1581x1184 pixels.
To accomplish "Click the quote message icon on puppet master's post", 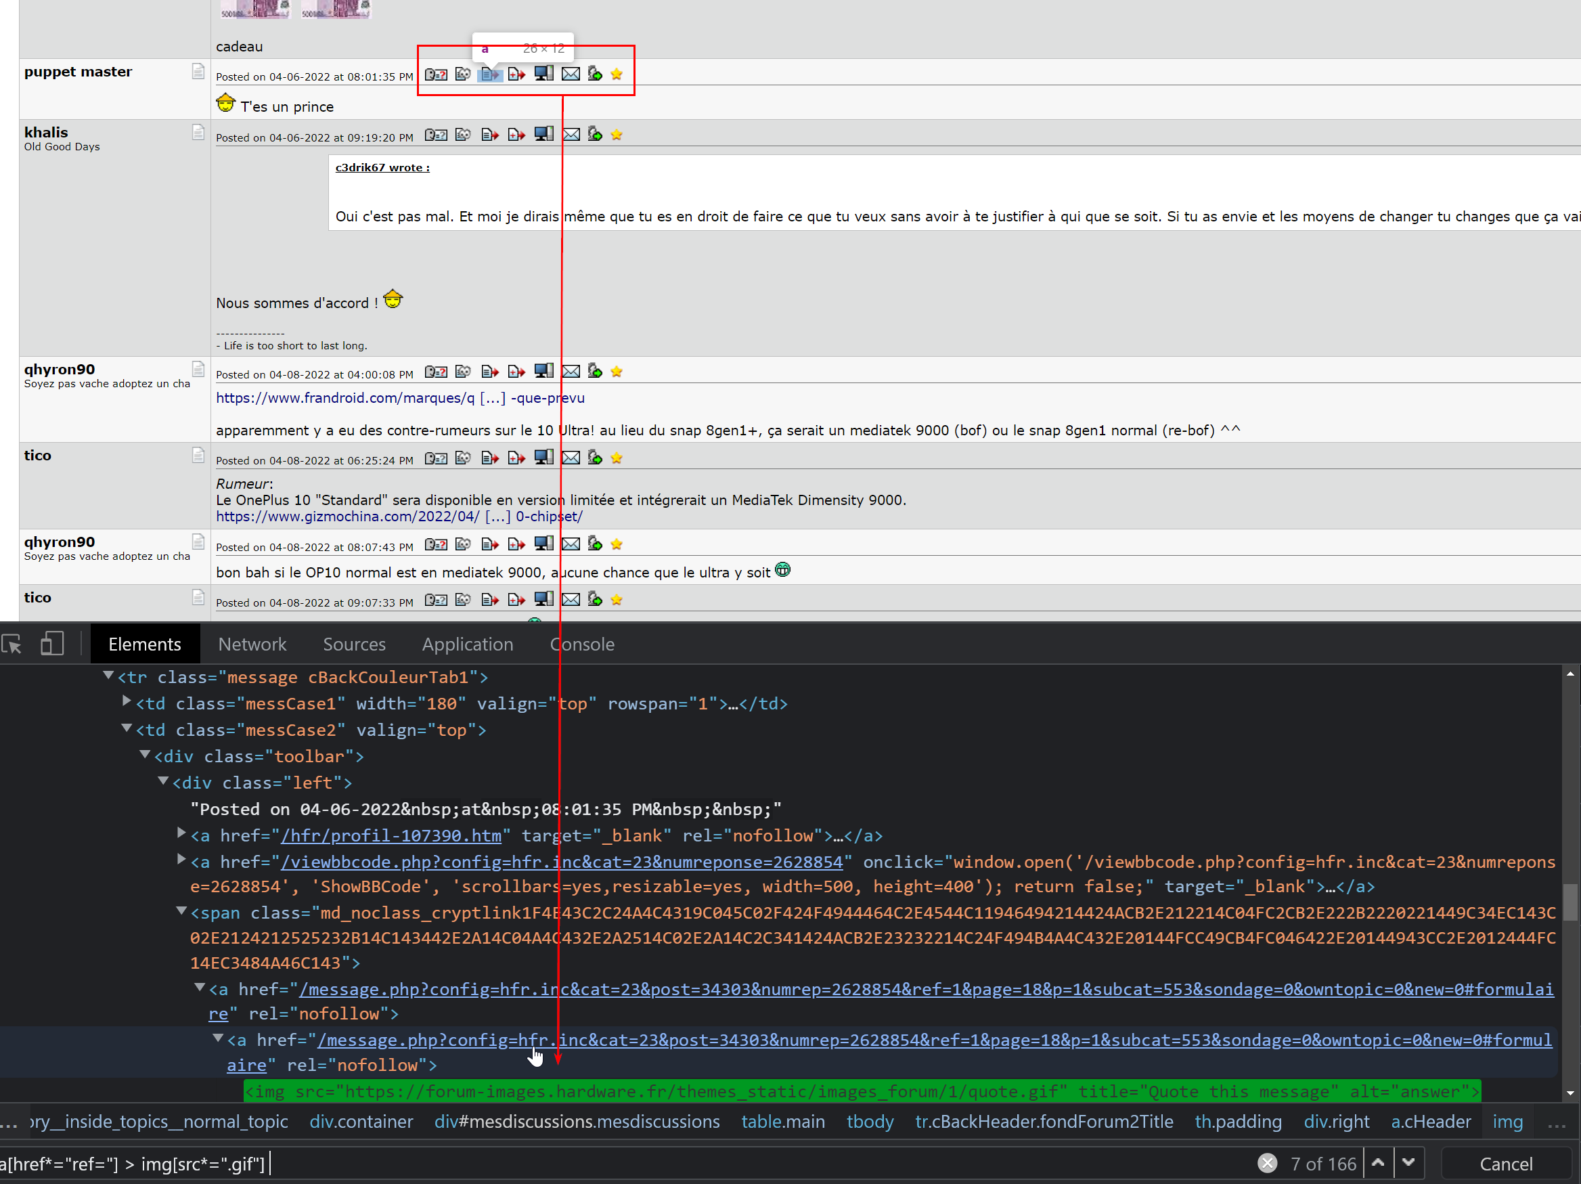I will click(489, 74).
